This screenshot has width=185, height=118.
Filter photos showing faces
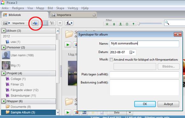(x=121, y=24)
